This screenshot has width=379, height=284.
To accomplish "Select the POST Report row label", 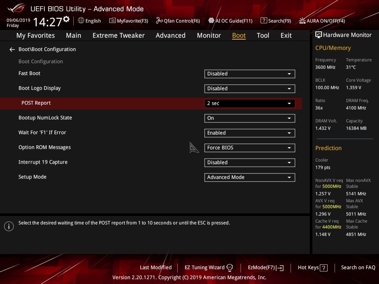I will 36,103.
